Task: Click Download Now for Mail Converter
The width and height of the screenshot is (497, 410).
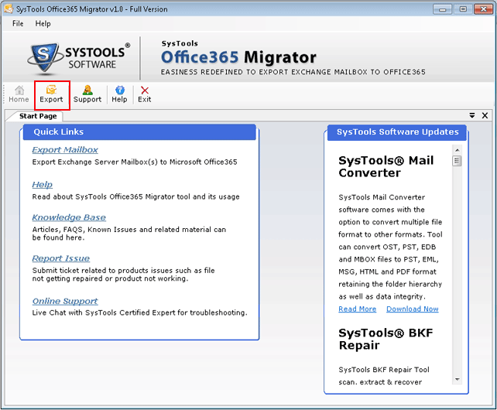Action: click(413, 309)
